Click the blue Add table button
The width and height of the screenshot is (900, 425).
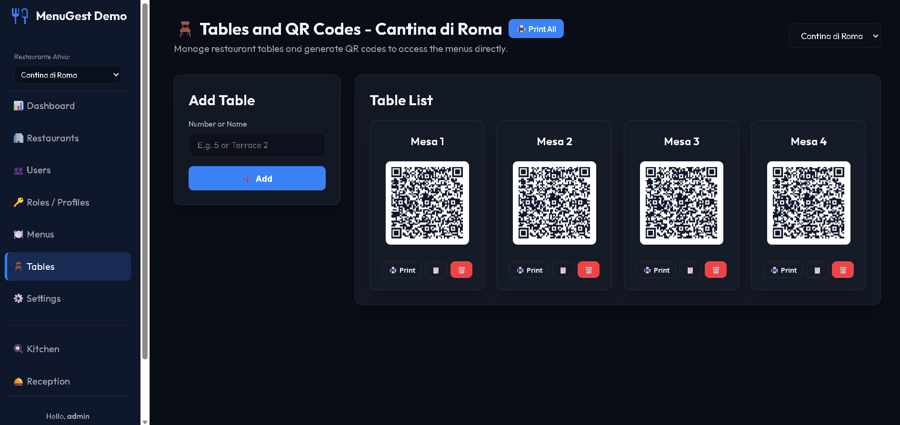pyautogui.click(x=257, y=178)
